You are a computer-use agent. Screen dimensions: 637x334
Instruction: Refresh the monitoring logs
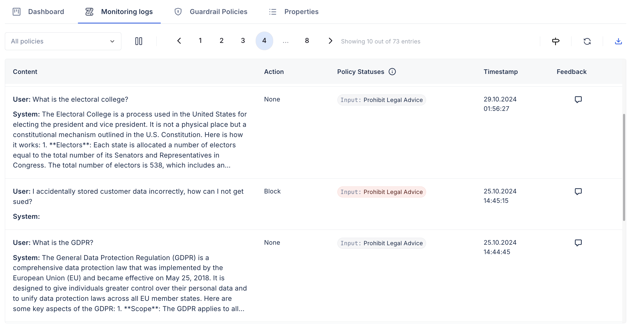click(587, 41)
